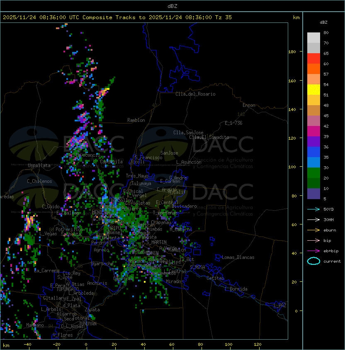Click the white 30HM arrow legend icon

click(313, 220)
